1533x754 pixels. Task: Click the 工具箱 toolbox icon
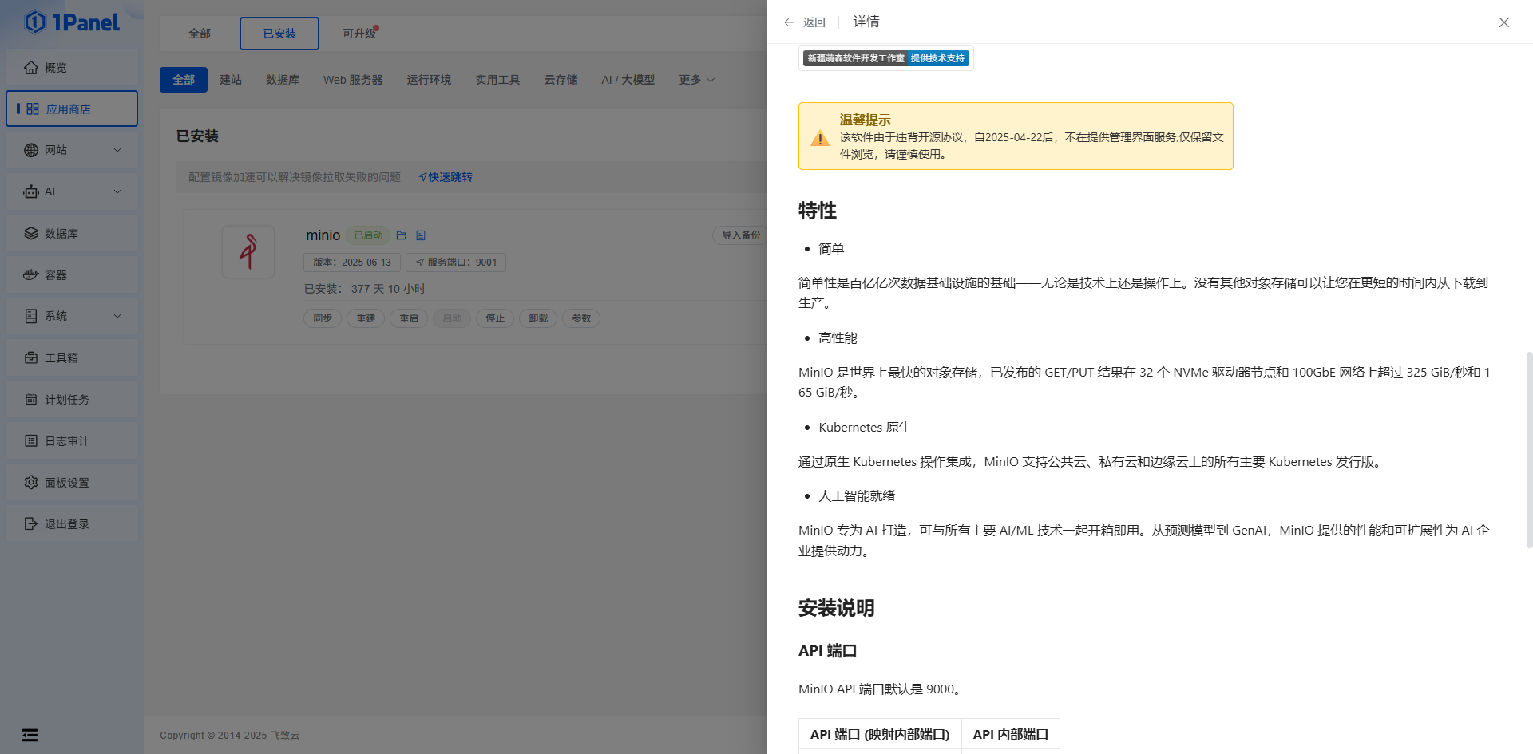[31, 357]
